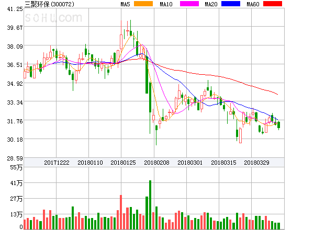Click the orange MA5 legend swatch
The width and height of the screenshot is (314, 230).
[x=143, y=4]
